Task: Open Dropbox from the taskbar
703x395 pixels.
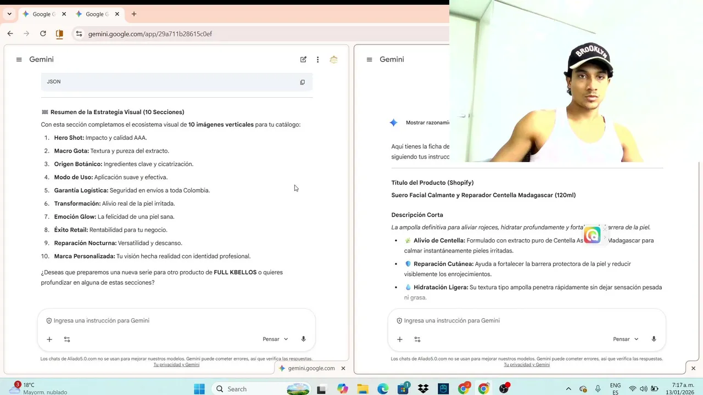Action: 423,389
